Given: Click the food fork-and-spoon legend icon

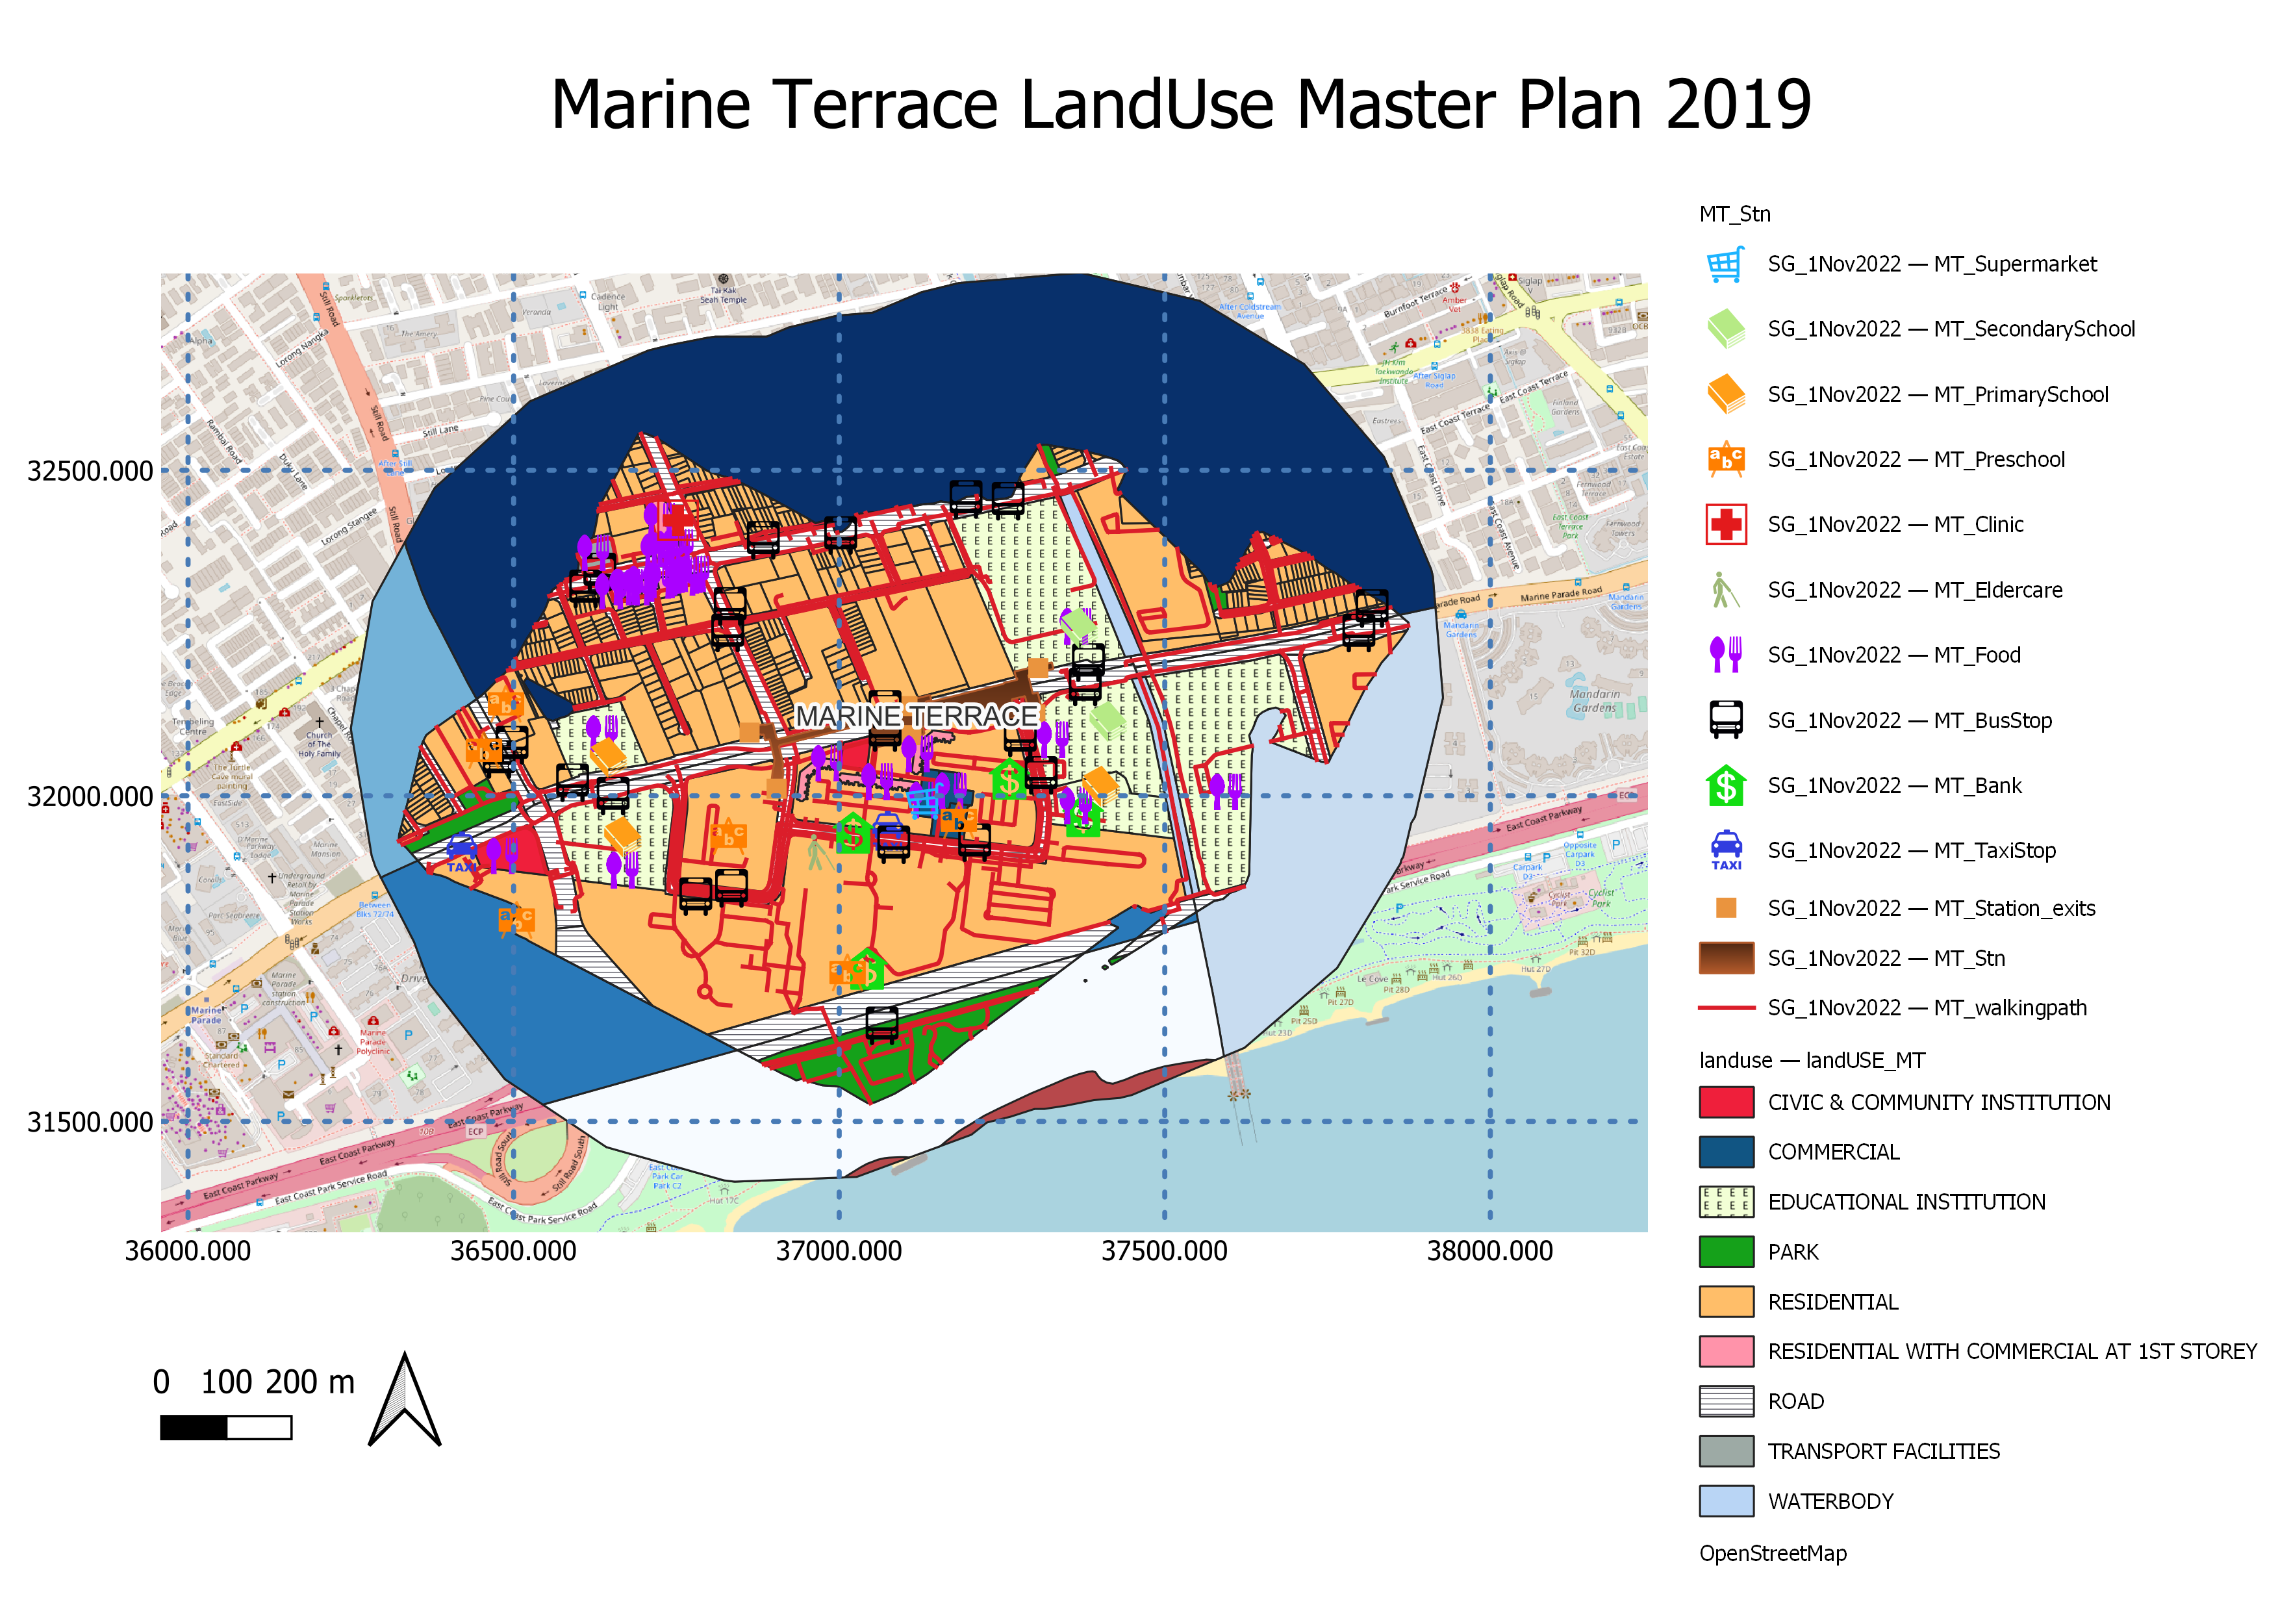Looking at the screenshot, I should pos(1725,655).
